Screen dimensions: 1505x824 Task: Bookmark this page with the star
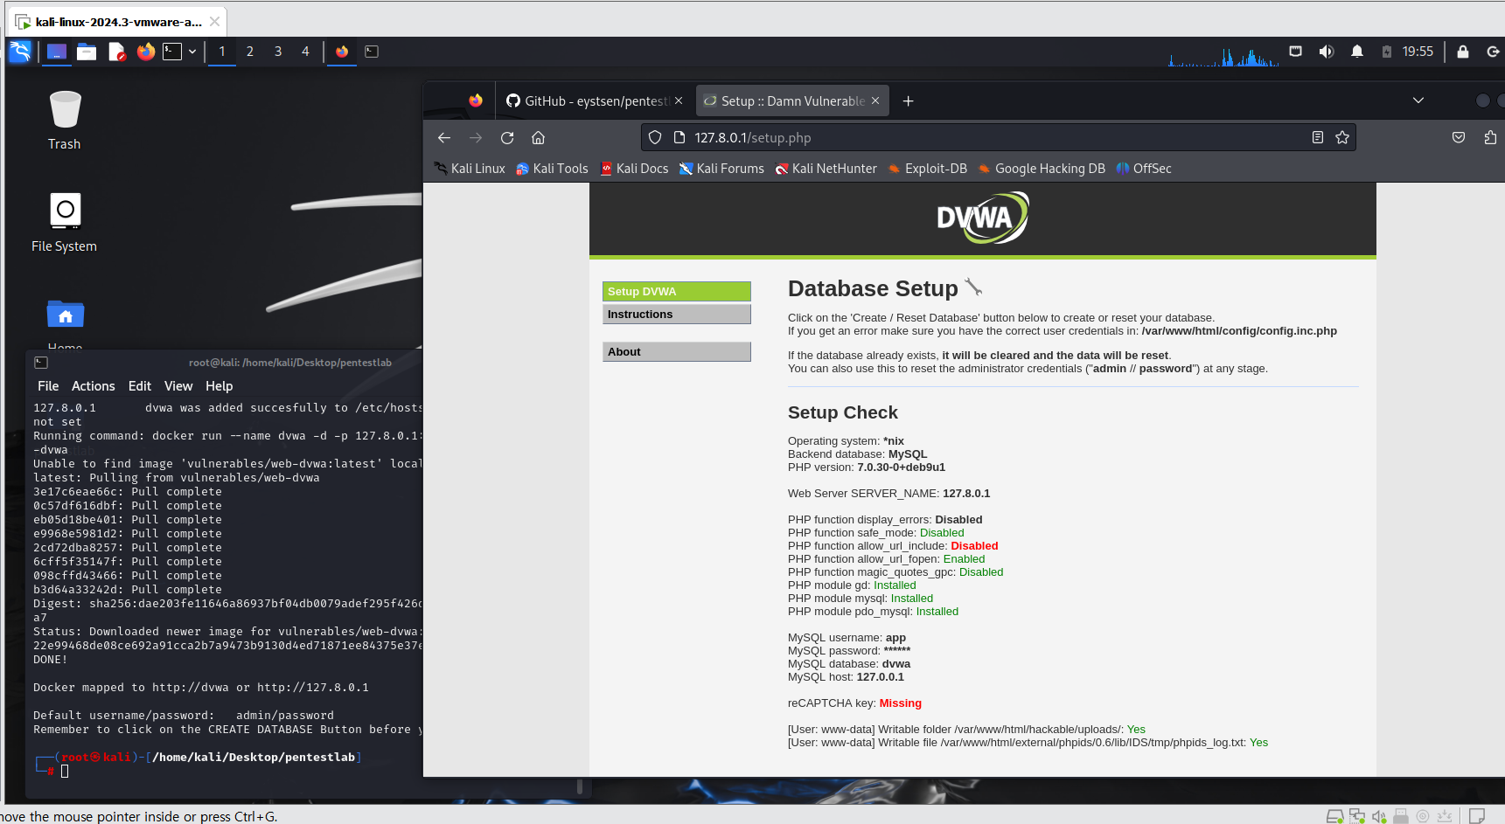1342,138
